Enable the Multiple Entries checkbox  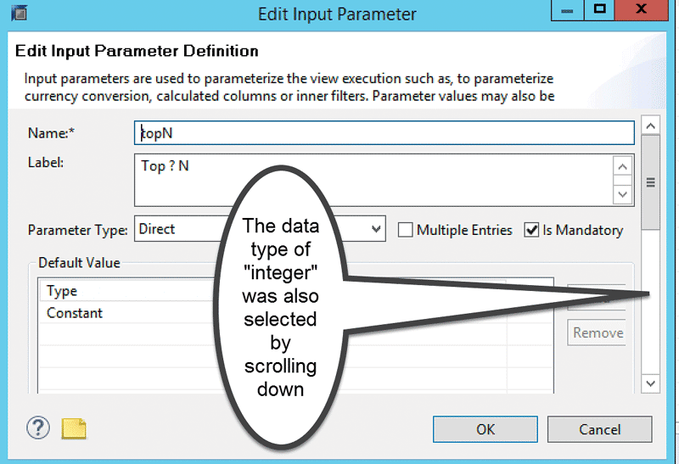[406, 230]
